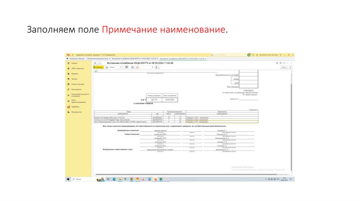Screen dimensions: 360x201
Task: Click the 06.05.2024 document date cell
Action: (170, 100)
